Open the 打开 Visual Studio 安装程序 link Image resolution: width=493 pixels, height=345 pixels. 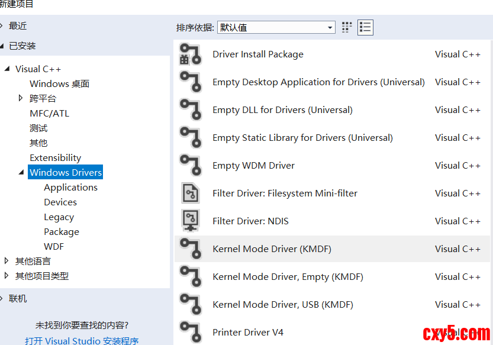click(82, 341)
